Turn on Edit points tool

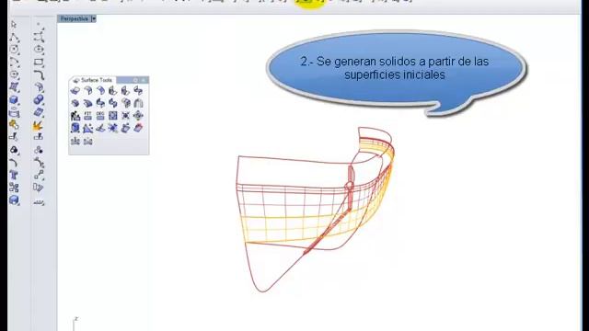tap(14, 163)
